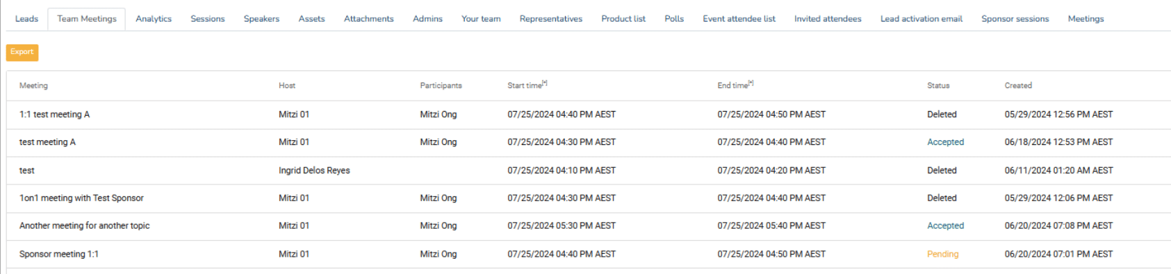The image size is (1171, 274).
Task: Sort by the Start time column header
Action: coord(527,85)
